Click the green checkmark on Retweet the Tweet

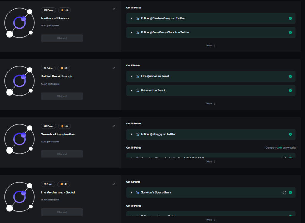point(290,91)
